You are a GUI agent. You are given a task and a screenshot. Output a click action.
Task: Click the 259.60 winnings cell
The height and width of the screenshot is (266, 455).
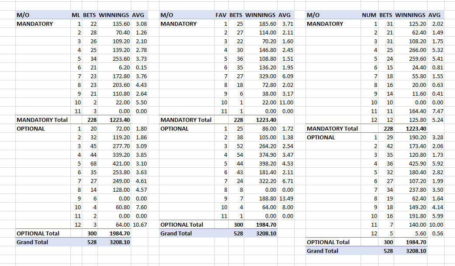click(x=417, y=59)
